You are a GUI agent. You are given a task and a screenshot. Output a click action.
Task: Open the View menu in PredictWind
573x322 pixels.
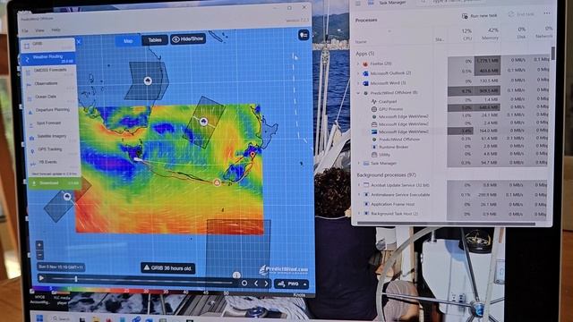(x=39, y=30)
